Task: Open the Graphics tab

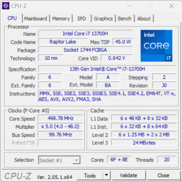Action: 103,19
